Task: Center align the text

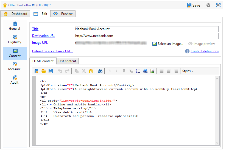Action: coord(169,71)
